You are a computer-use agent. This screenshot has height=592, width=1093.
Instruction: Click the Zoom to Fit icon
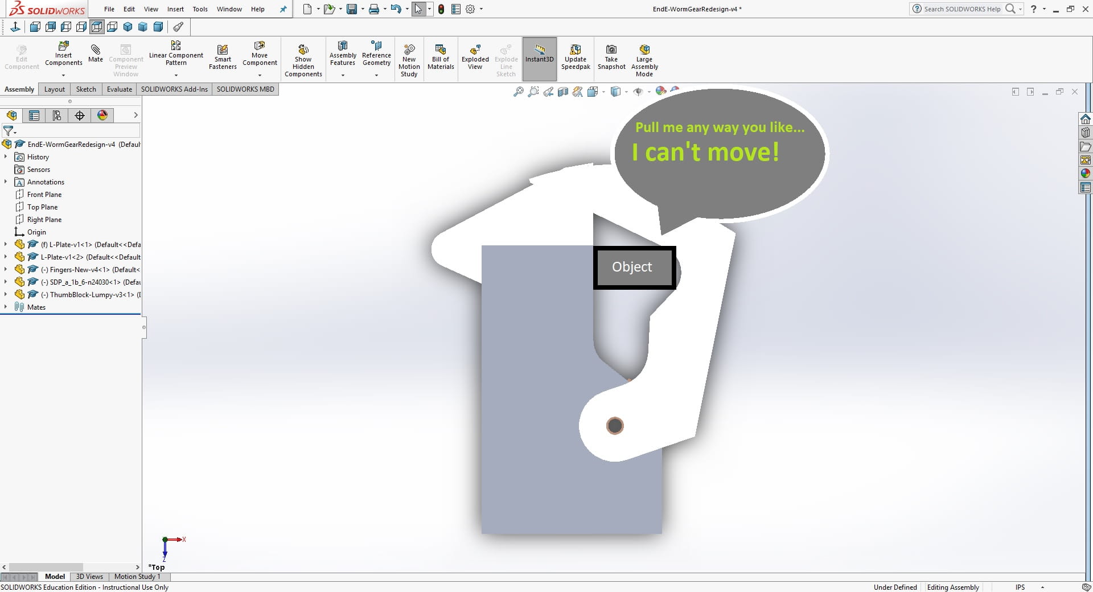pyautogui.click(x=519, y=92)
